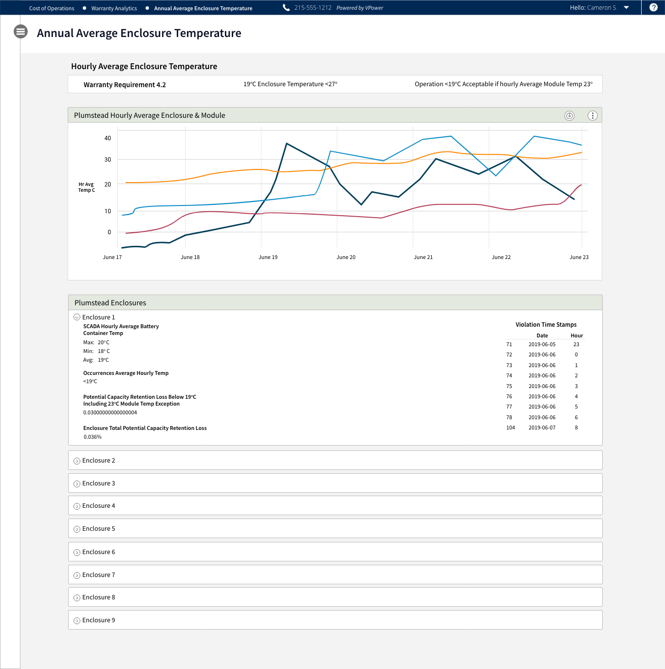Screen dimensions: 665x669
Task: Click the Warranty Requirement 4.2 label
Action: (125, 85)
